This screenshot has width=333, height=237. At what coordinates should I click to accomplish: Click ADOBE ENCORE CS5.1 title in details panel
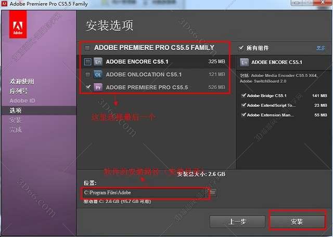click(x=277, y=62)
